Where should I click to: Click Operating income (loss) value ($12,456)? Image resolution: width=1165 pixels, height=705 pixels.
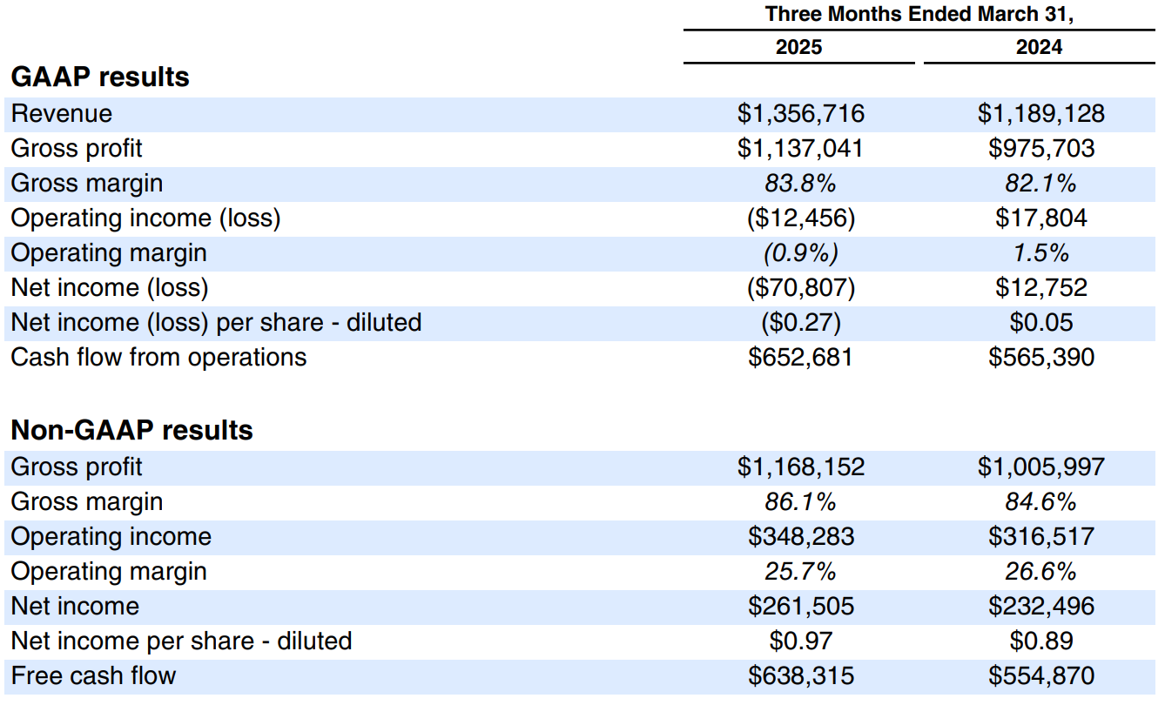point(801,218)
